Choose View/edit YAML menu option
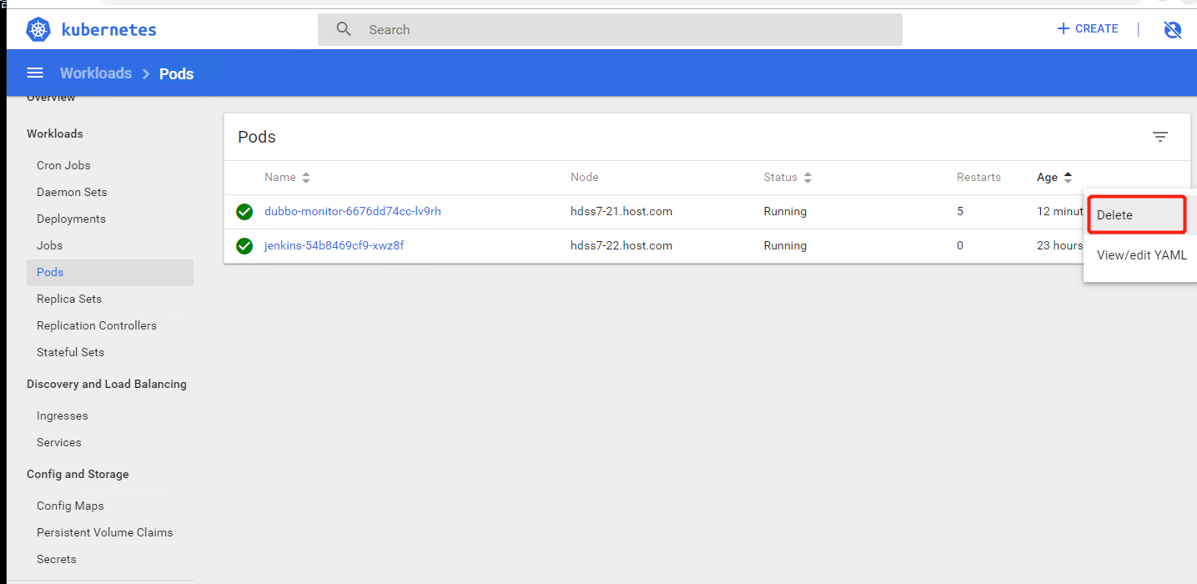 pyautogui.click(x=1140, y=255)
